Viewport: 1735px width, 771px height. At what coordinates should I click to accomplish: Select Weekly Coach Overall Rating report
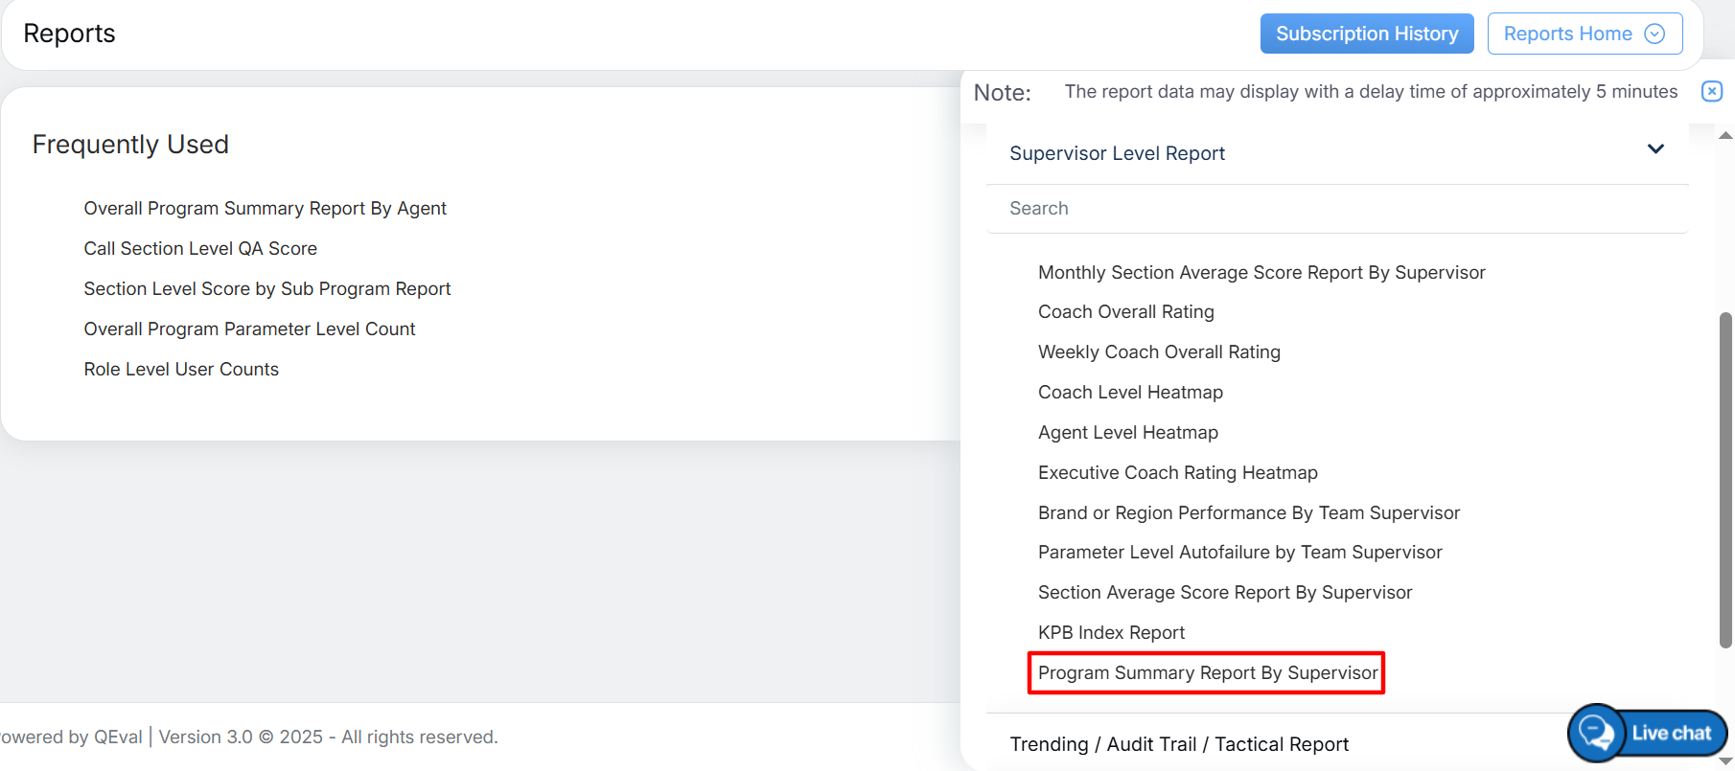point(1158,352)
